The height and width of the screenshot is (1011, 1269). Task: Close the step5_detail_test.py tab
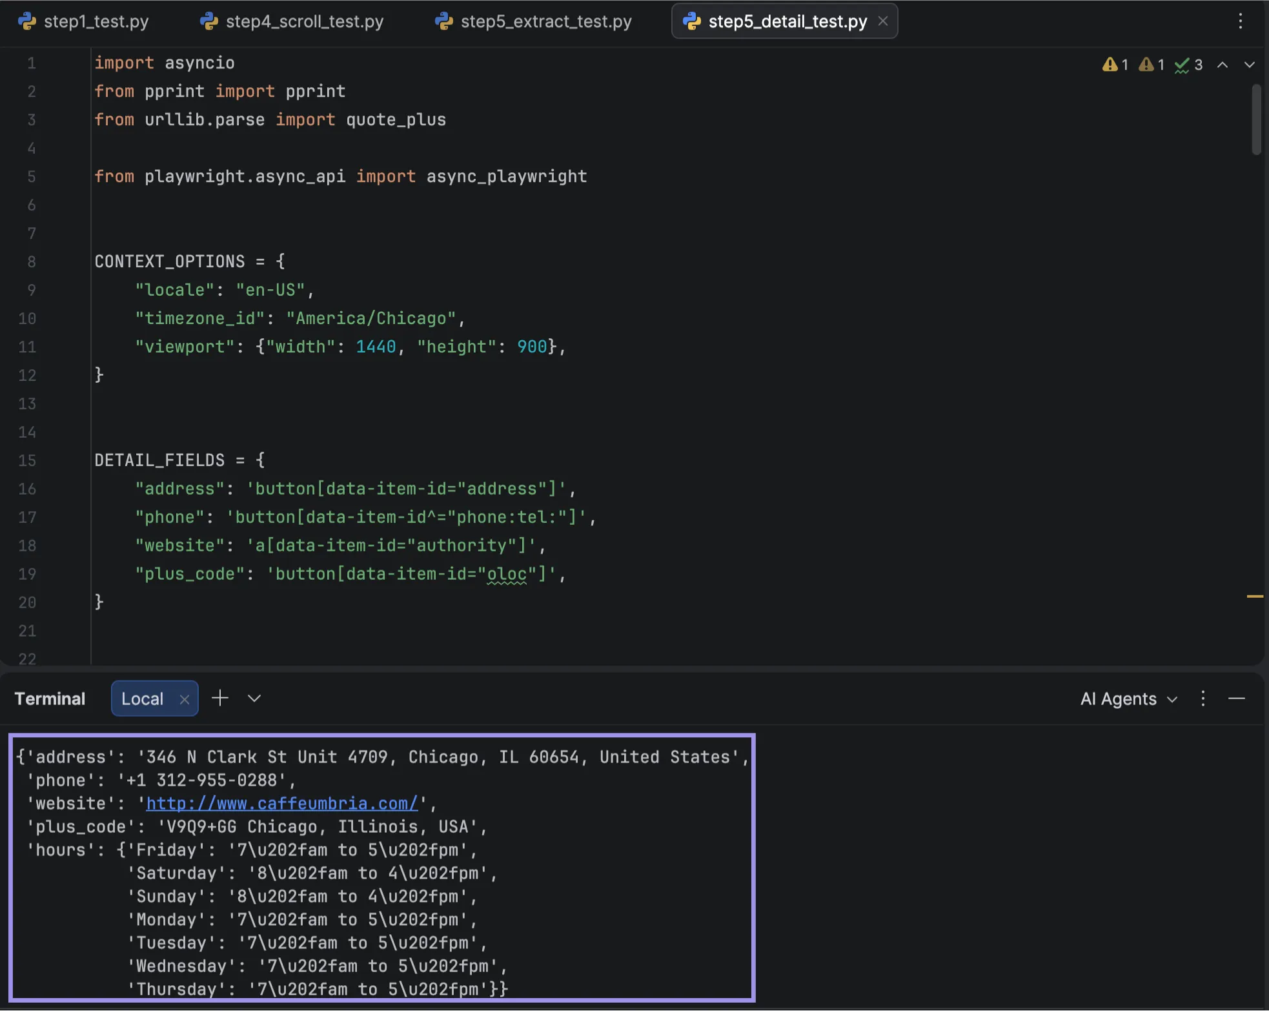coord(883,21)
